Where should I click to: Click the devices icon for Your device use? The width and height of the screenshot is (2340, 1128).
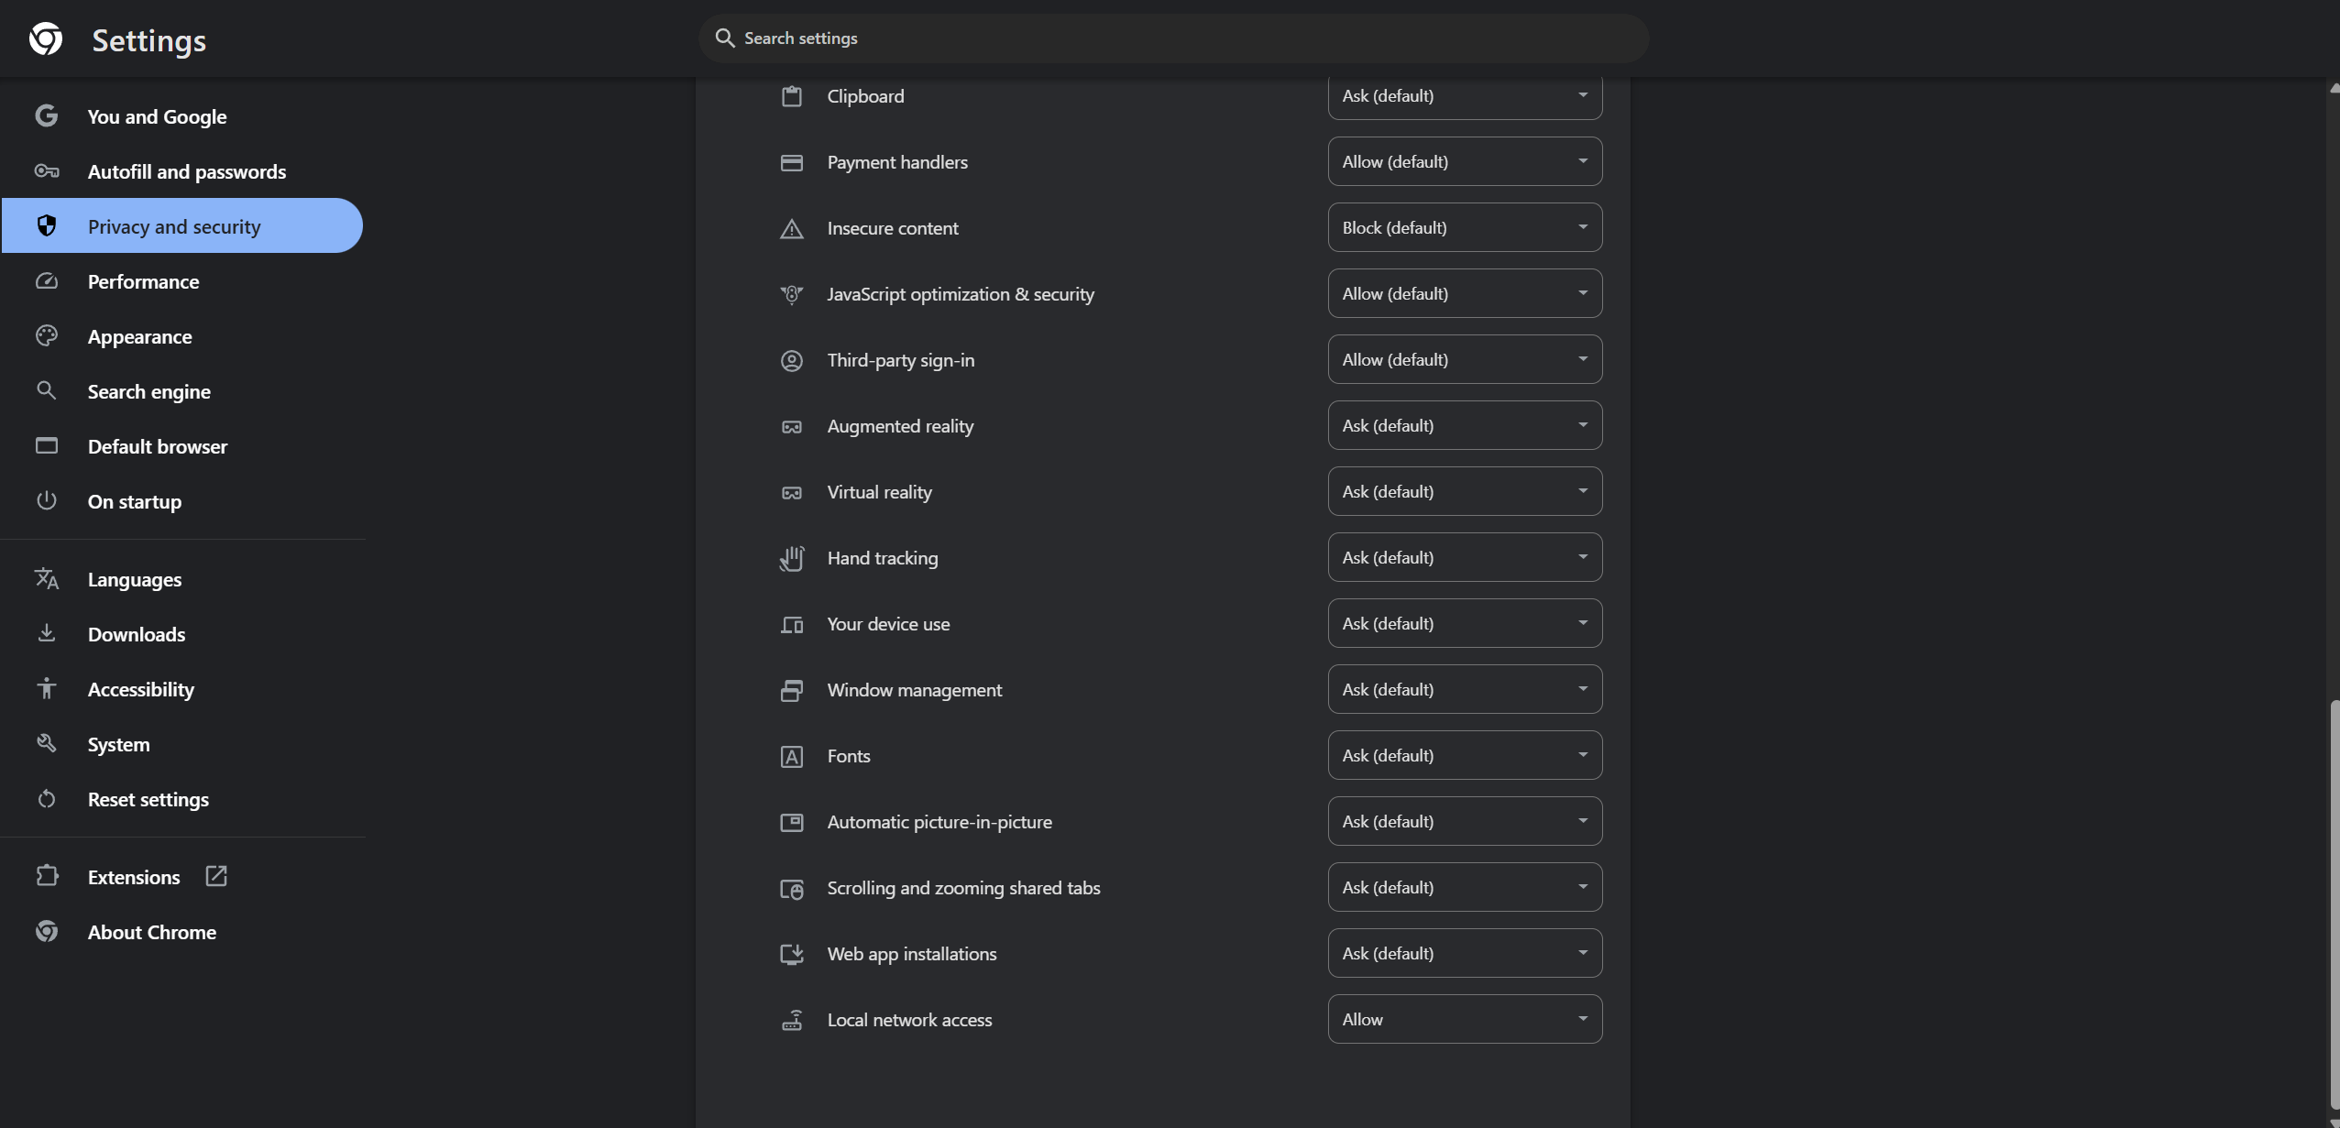[x=792, y=624]
